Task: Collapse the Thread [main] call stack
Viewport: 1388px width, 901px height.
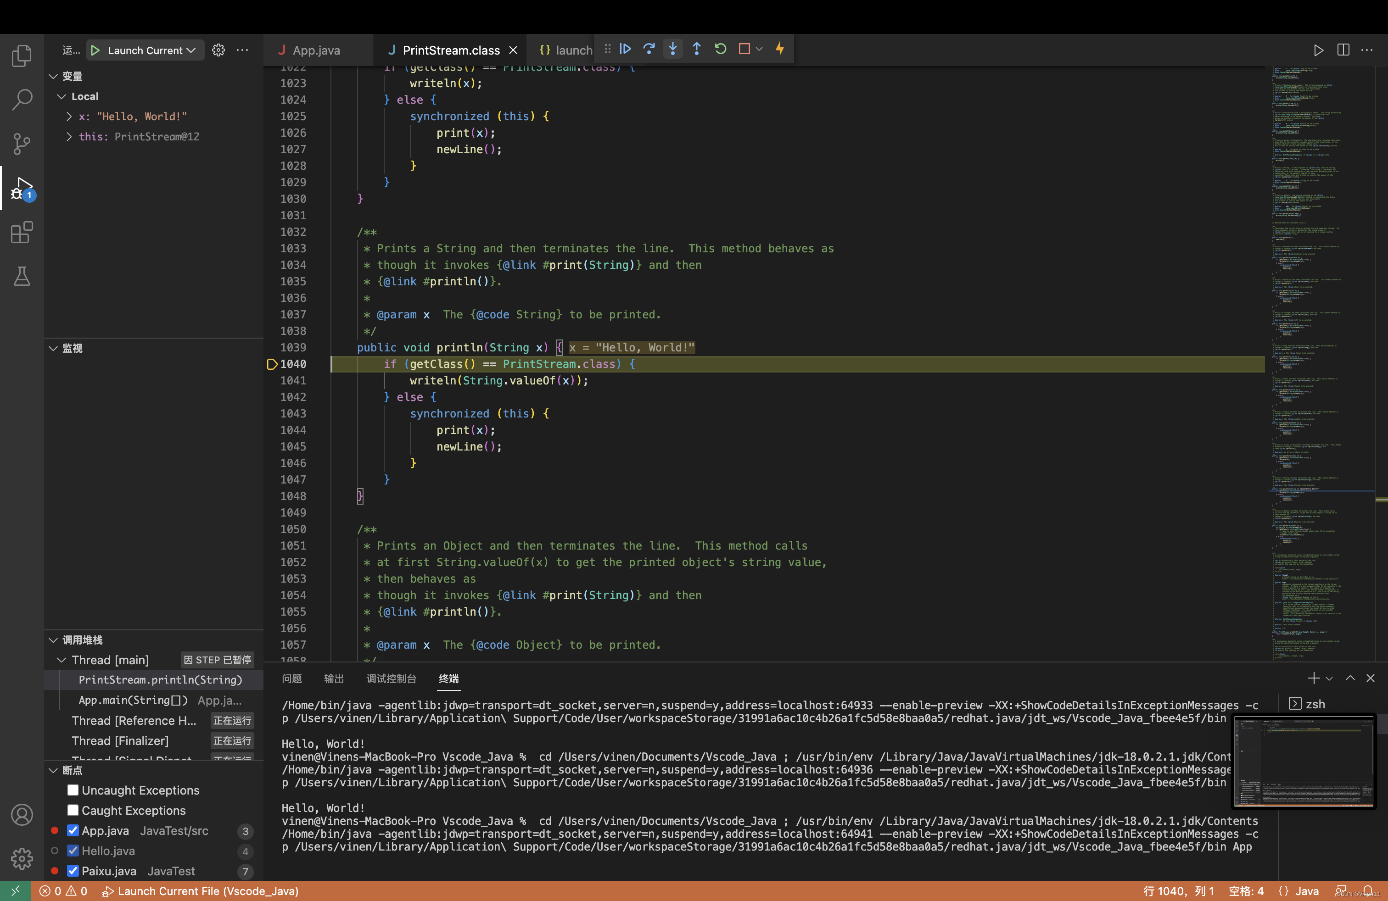Action: 61,660
